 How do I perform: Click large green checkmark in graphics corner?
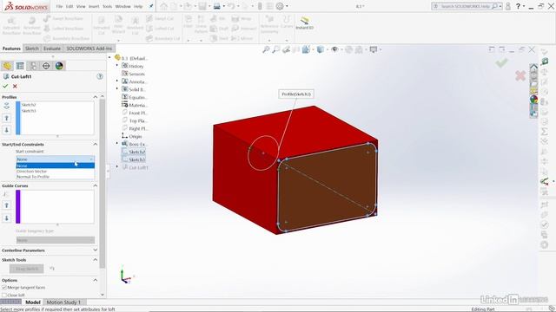pyautogui.click(x=501, y=63)
